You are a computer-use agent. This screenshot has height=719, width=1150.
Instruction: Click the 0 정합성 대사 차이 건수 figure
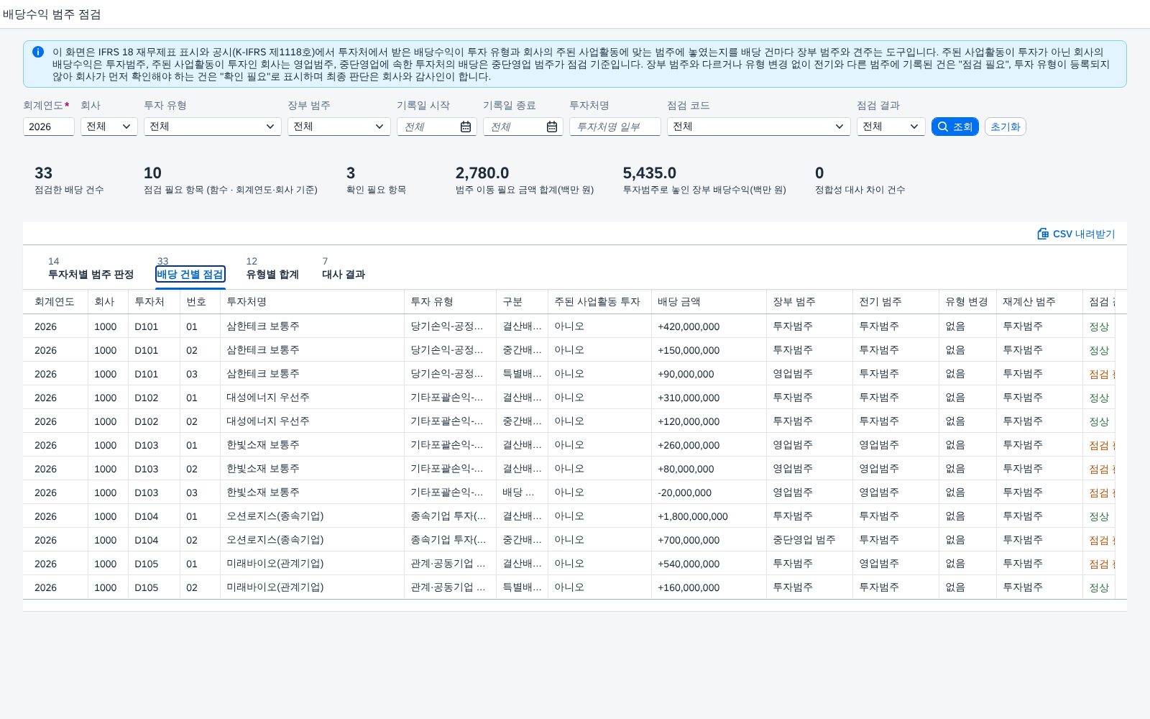[819, 173]
